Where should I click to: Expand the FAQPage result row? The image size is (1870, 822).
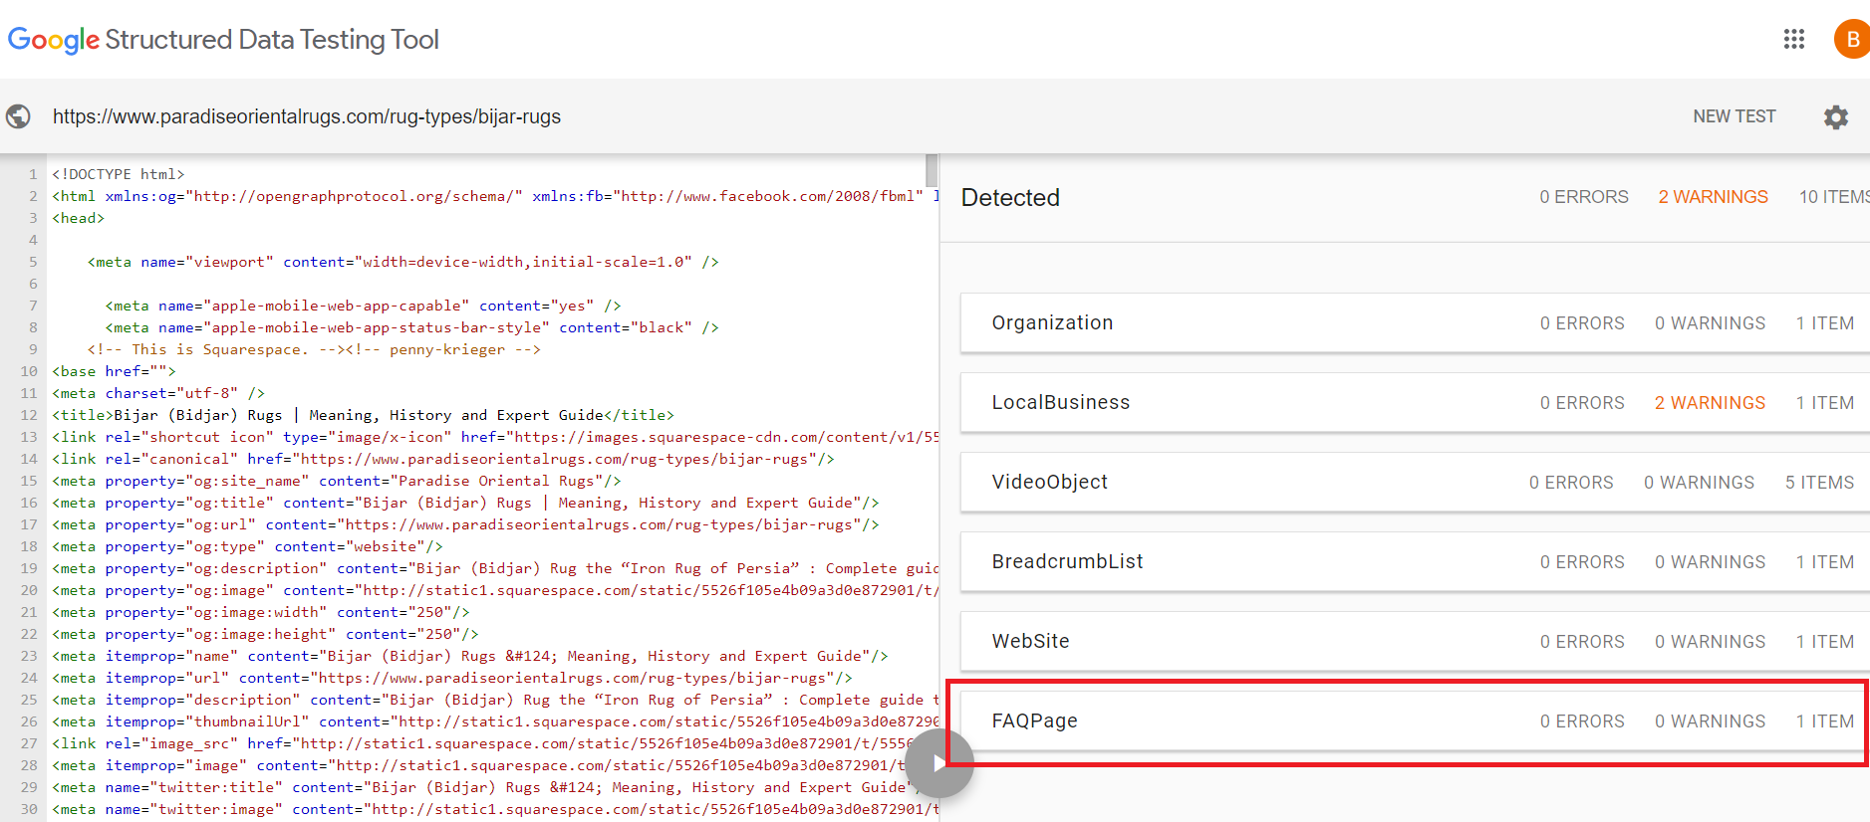[x=1415, y=720]
